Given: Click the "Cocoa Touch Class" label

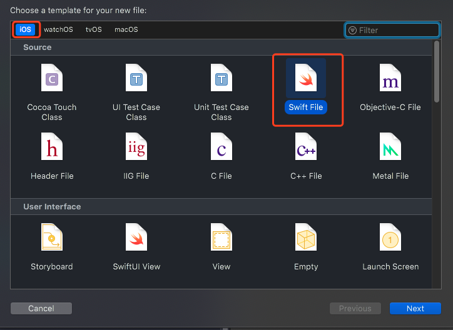Looking at the screenshot, I should pyautogui.click(x=52, y=112).
